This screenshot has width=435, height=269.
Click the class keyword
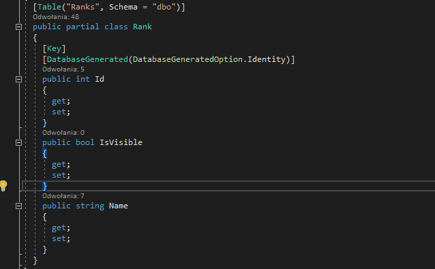click(x=116, y=27)
